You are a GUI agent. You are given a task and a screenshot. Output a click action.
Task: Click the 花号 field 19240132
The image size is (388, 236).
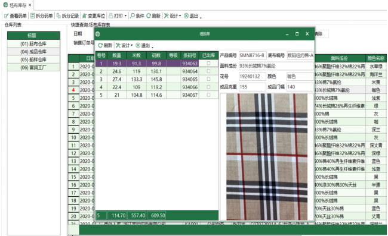point(252,76)
